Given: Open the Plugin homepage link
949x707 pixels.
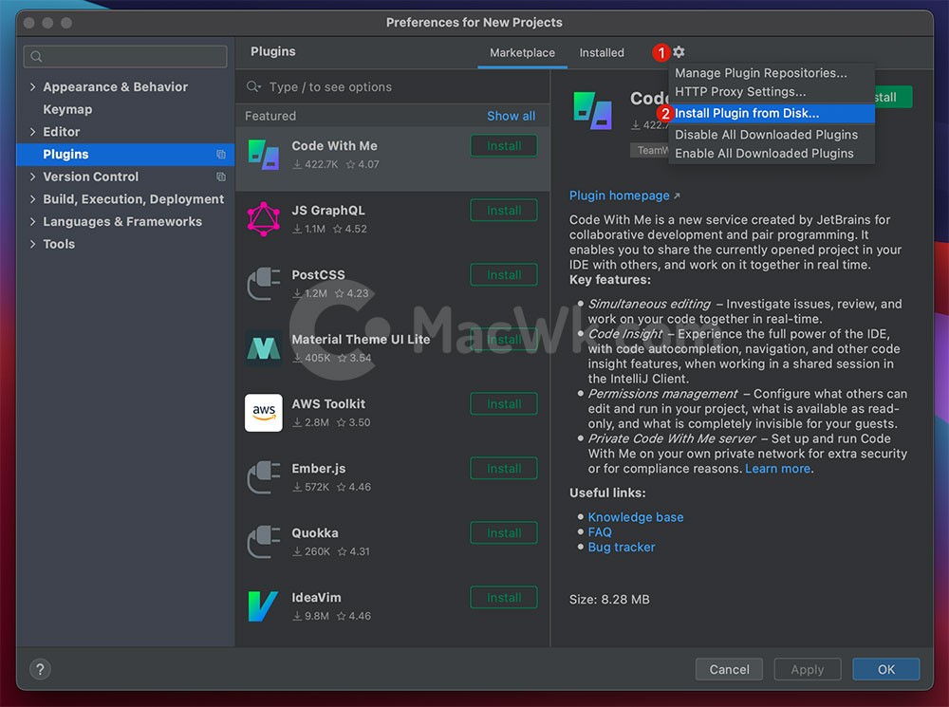Looking at the screenshot, I should [x=620, y=195].
